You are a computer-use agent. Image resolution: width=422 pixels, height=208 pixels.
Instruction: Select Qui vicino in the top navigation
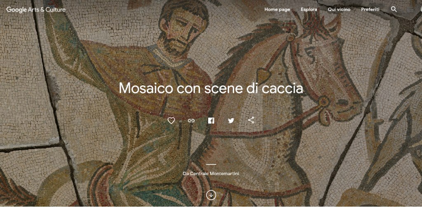click(339, 9)
